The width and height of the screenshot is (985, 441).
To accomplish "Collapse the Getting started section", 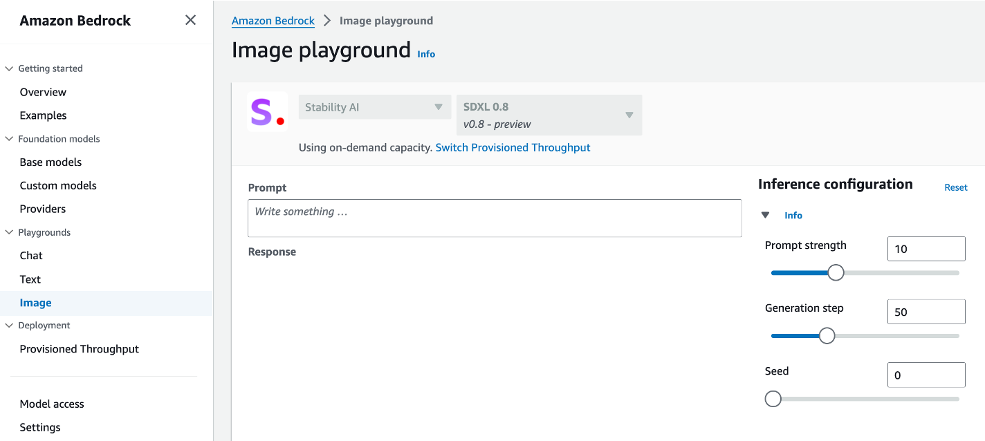I will [10, 68].
